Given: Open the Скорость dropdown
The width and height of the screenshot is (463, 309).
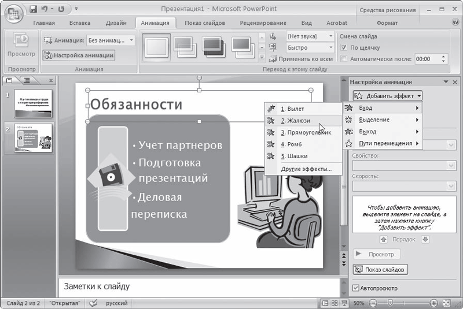Looking at the screenshot, I should point(404,186).
